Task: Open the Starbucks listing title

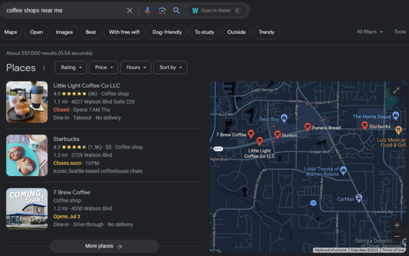Action: [x=66, y=139]
